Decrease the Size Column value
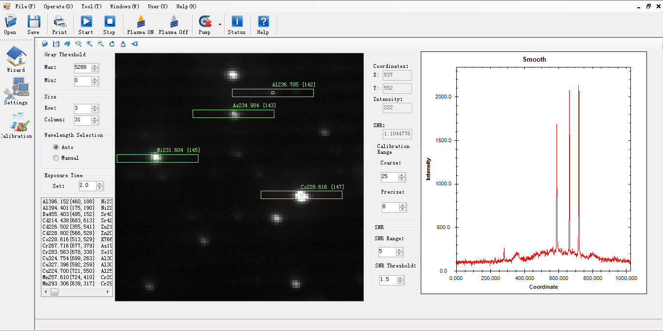The height and width of the screenshot is (331, 663). [x=95, y=122]
